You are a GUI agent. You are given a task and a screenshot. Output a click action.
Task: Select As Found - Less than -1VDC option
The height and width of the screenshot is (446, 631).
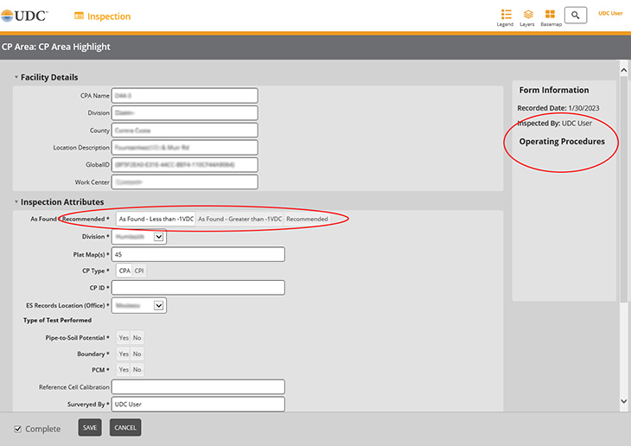[x=156, y=219]
